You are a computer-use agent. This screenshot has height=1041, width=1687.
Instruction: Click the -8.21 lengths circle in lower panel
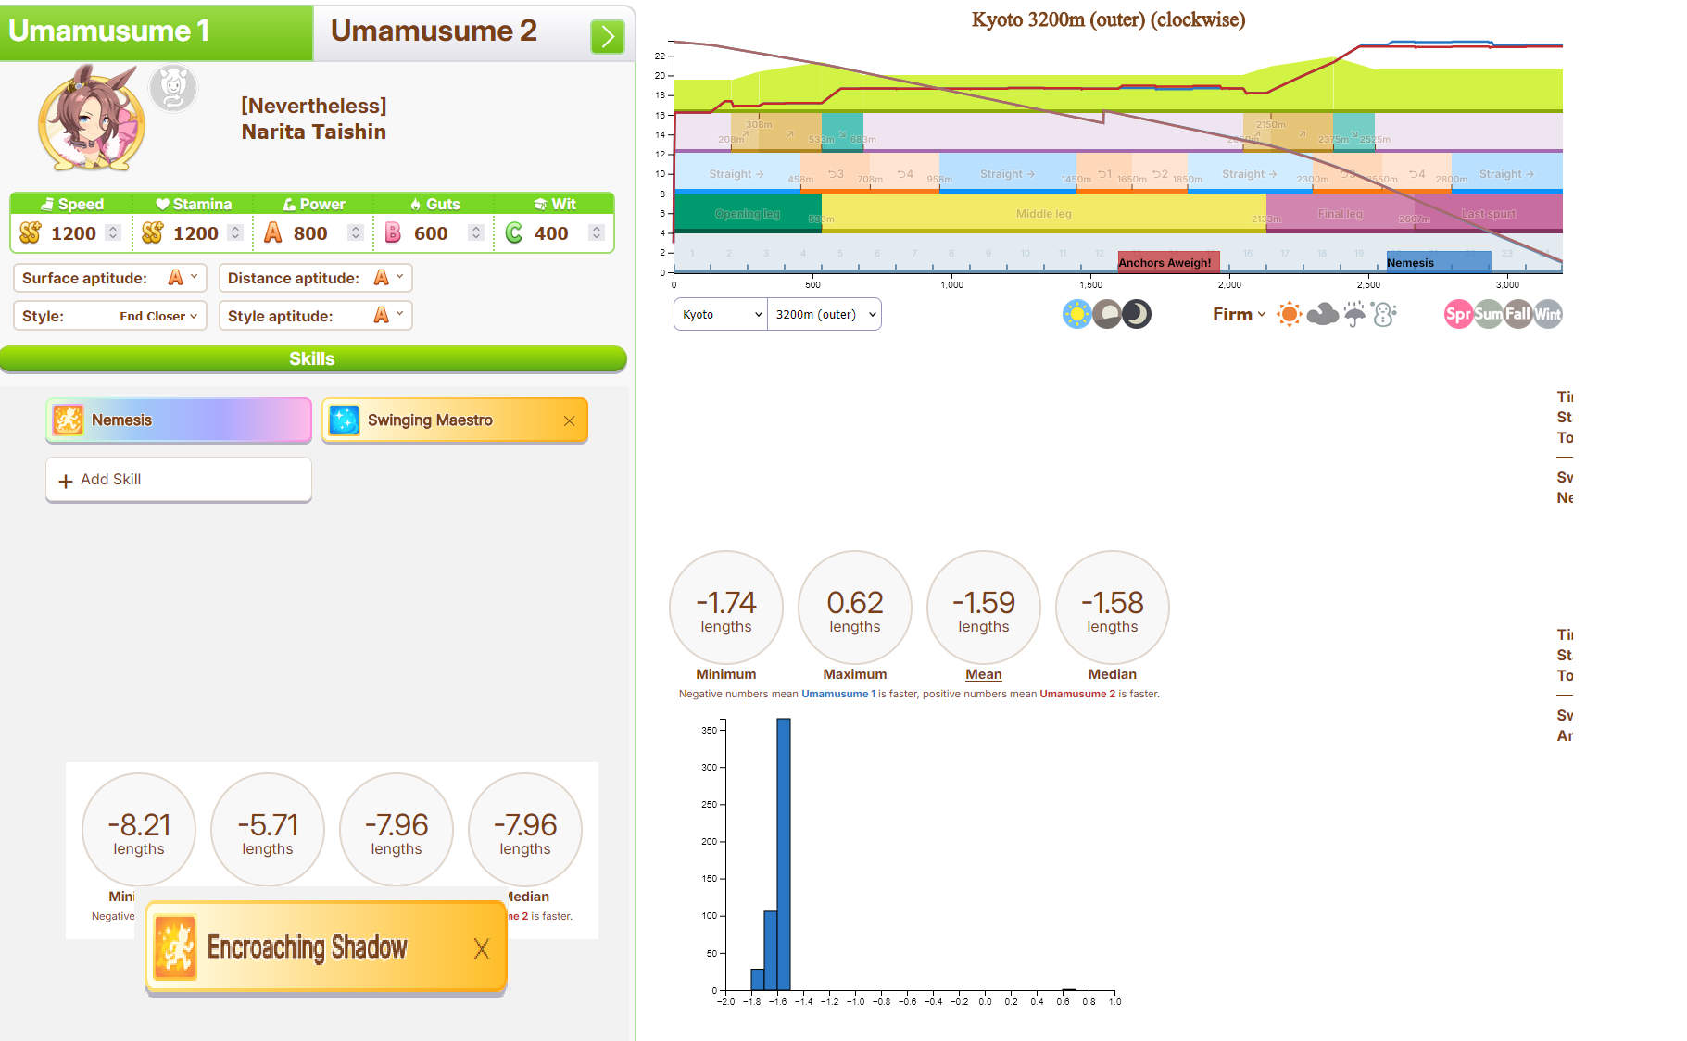point(139,830)
